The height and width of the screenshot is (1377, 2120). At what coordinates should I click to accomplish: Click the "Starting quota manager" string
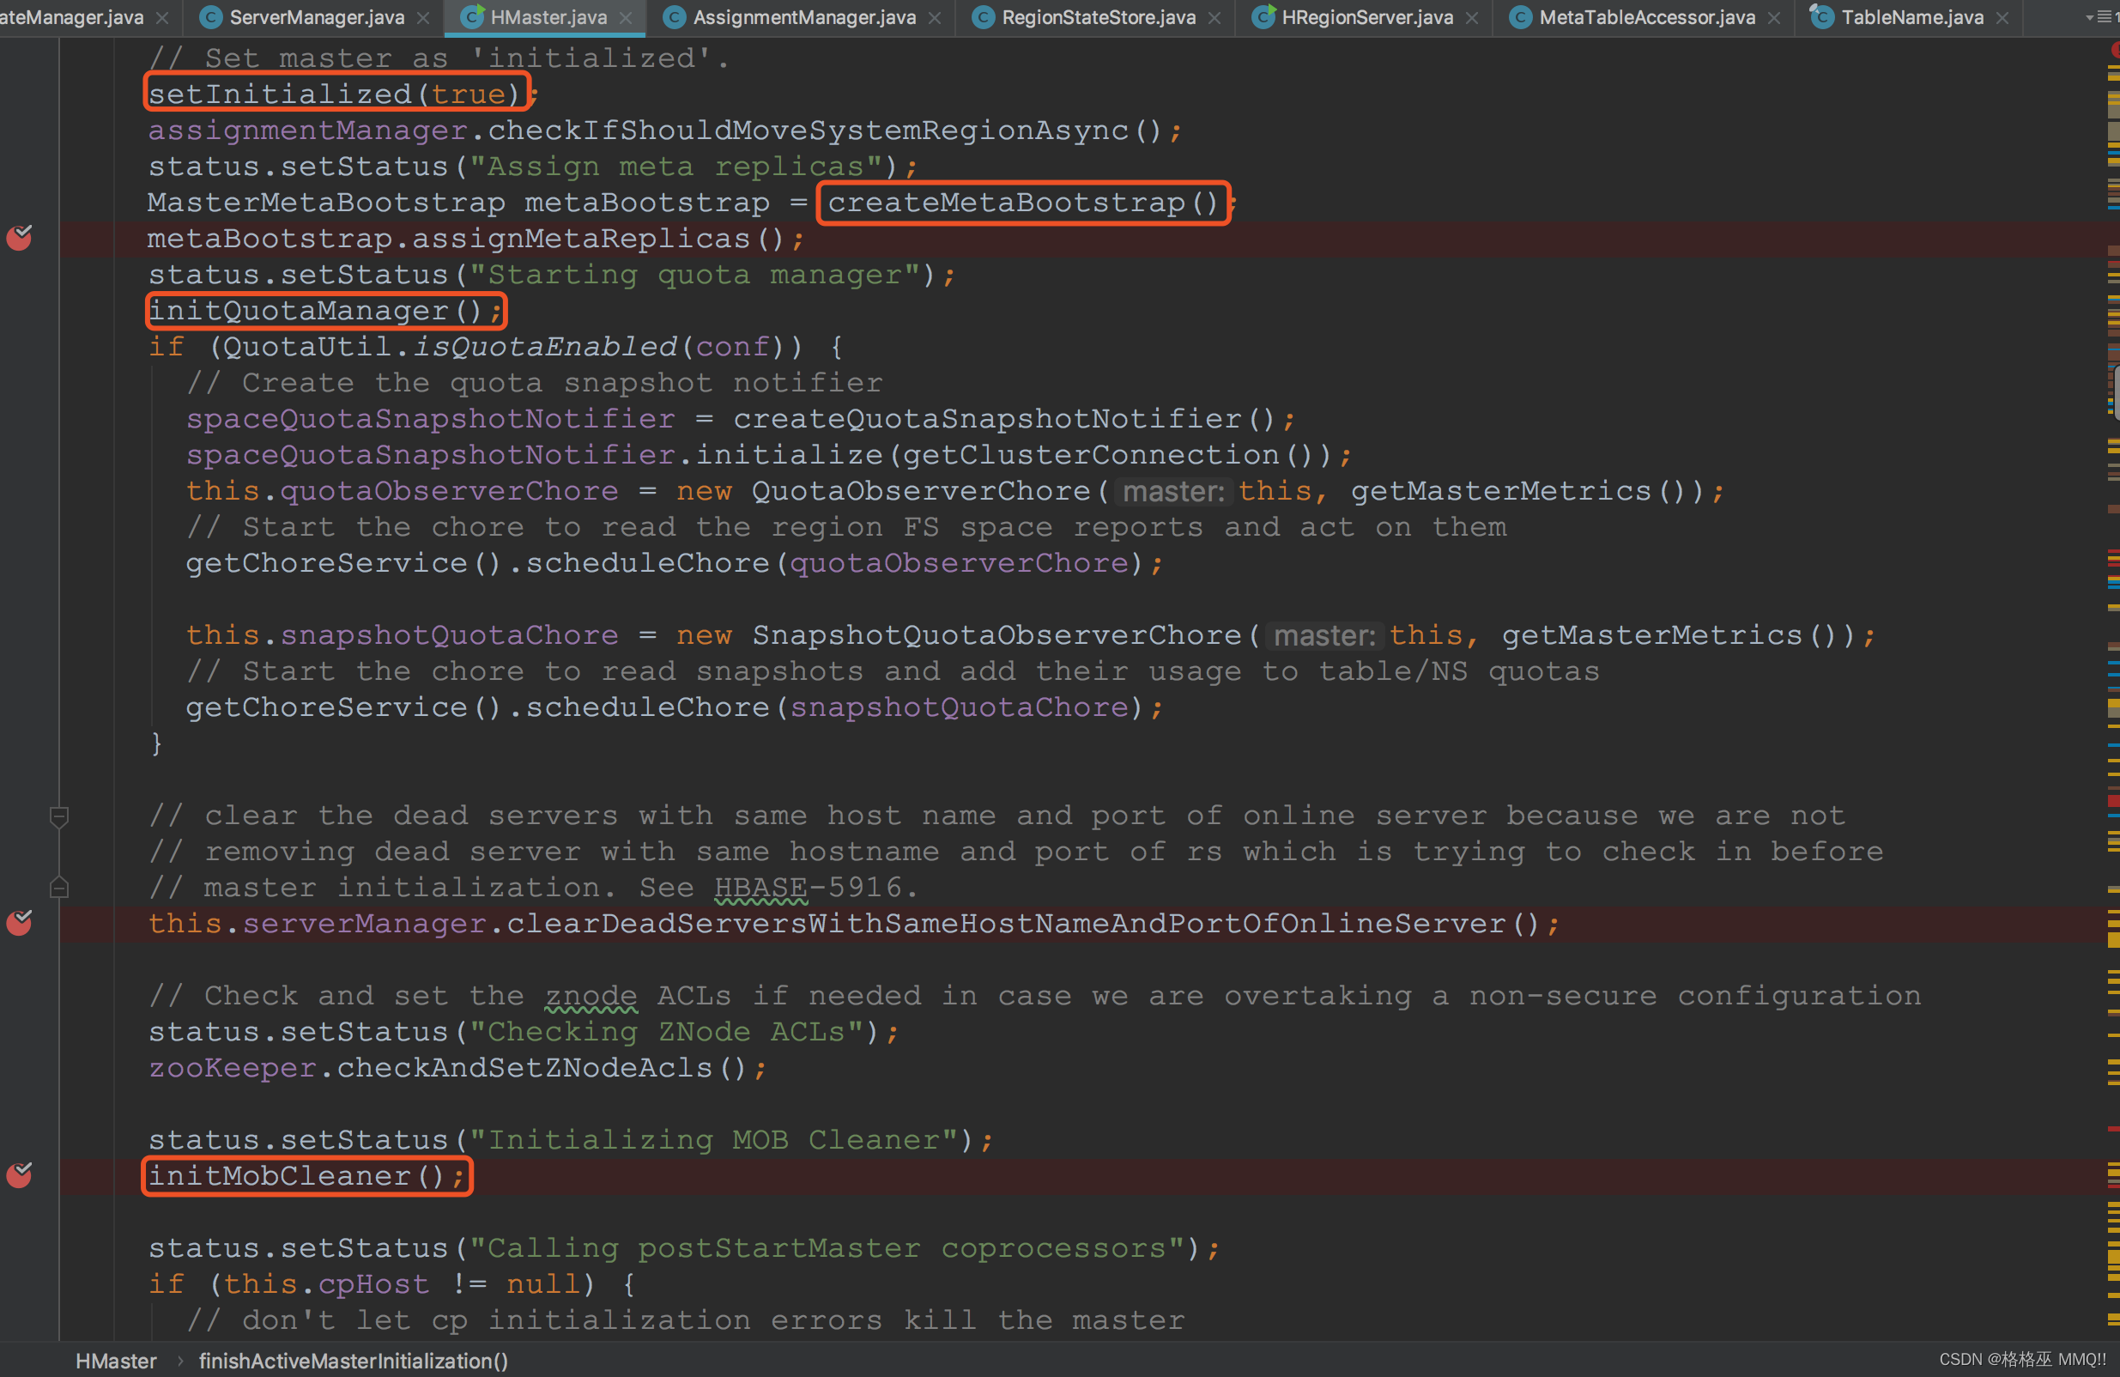694,275
